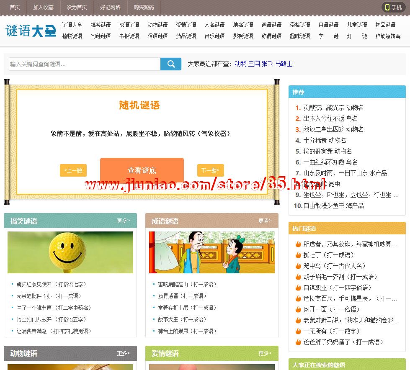Open recent search keyword 三国

254,64
